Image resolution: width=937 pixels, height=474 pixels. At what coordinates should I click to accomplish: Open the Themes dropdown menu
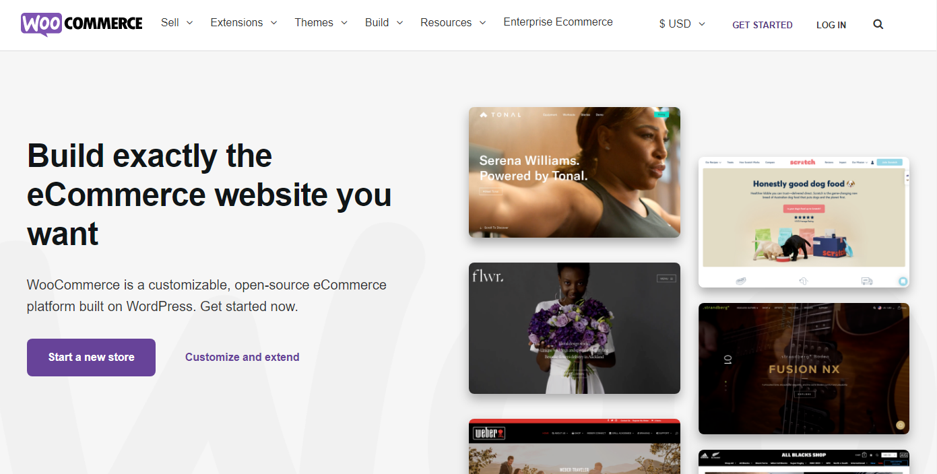(x=321, y=22)
